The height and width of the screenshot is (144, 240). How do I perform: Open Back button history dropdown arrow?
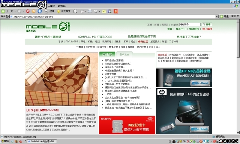click(15, 11)
